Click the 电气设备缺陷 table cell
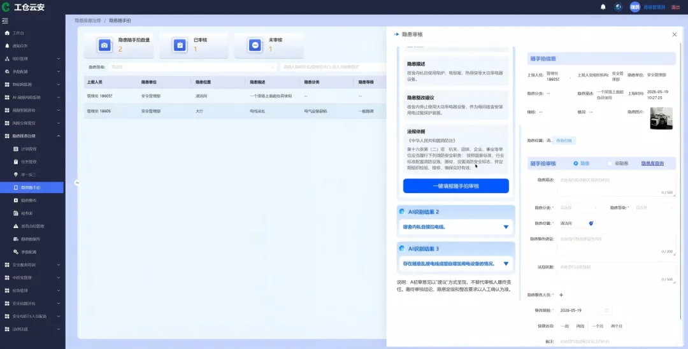 (315, 111)
